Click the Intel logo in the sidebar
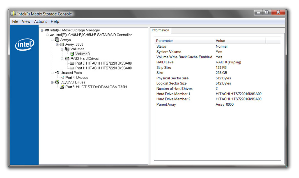 [x=25, y=44]
